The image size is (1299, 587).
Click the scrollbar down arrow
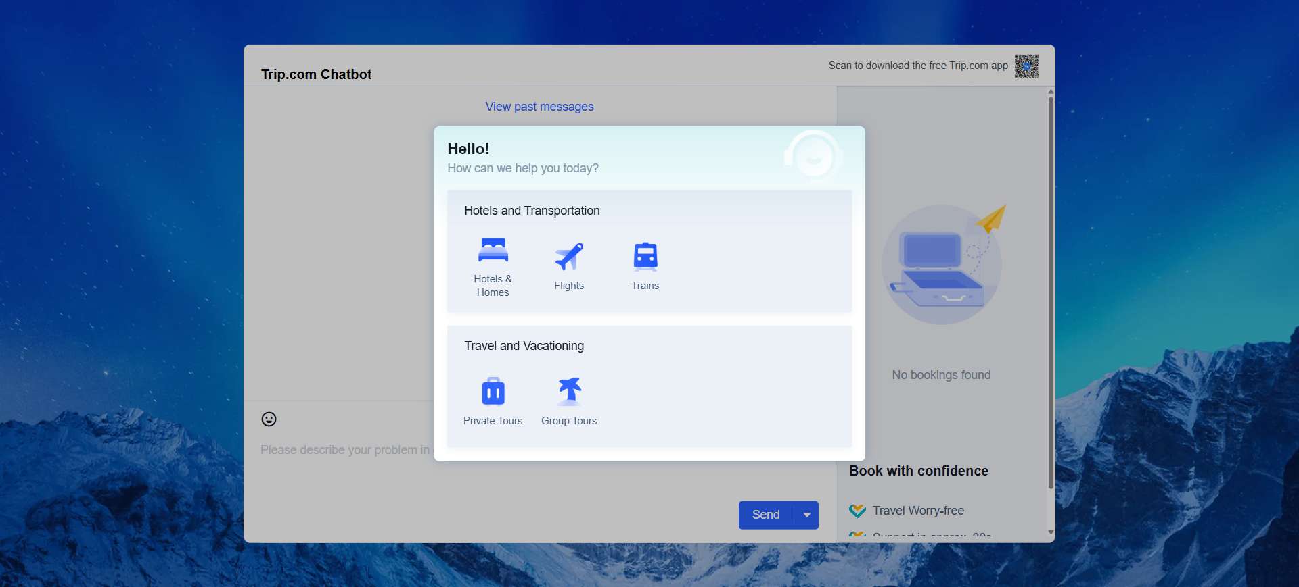(x=1050, y=532)
